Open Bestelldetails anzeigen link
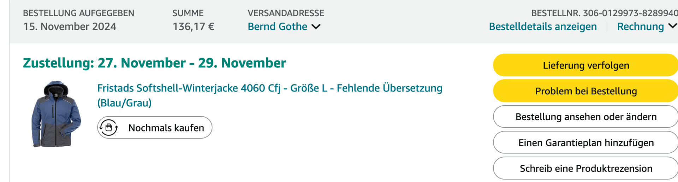Screen dimensions: 678x182 543,27
